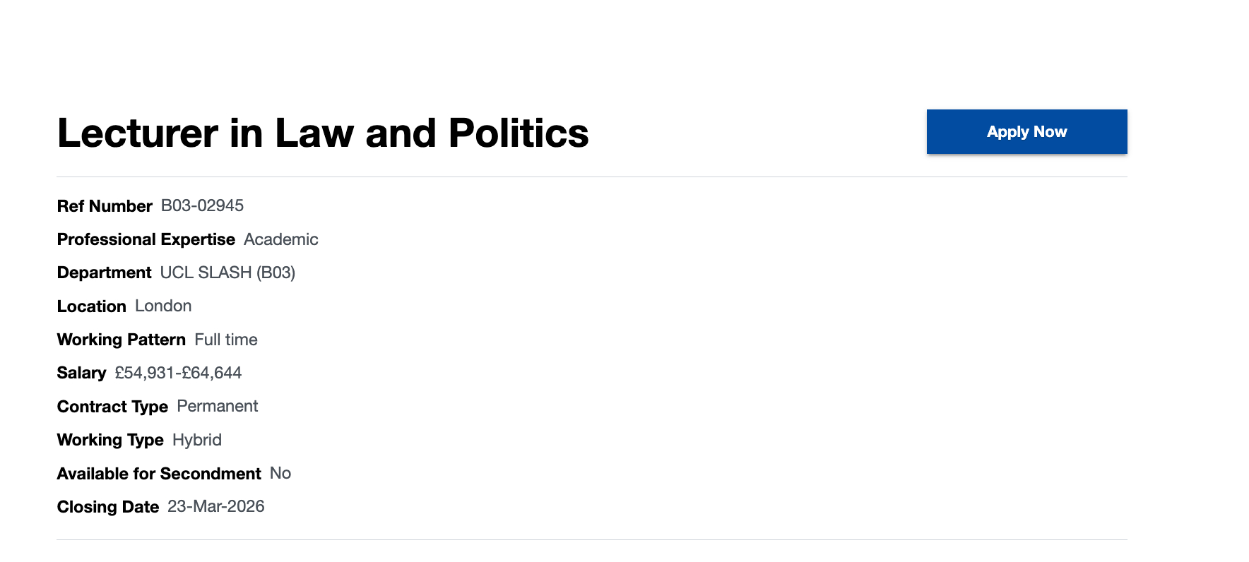Click the salary range £54,931-£64,644
Image resolution: width=1249 pixels, height=562 pixels.
[178, 373]
